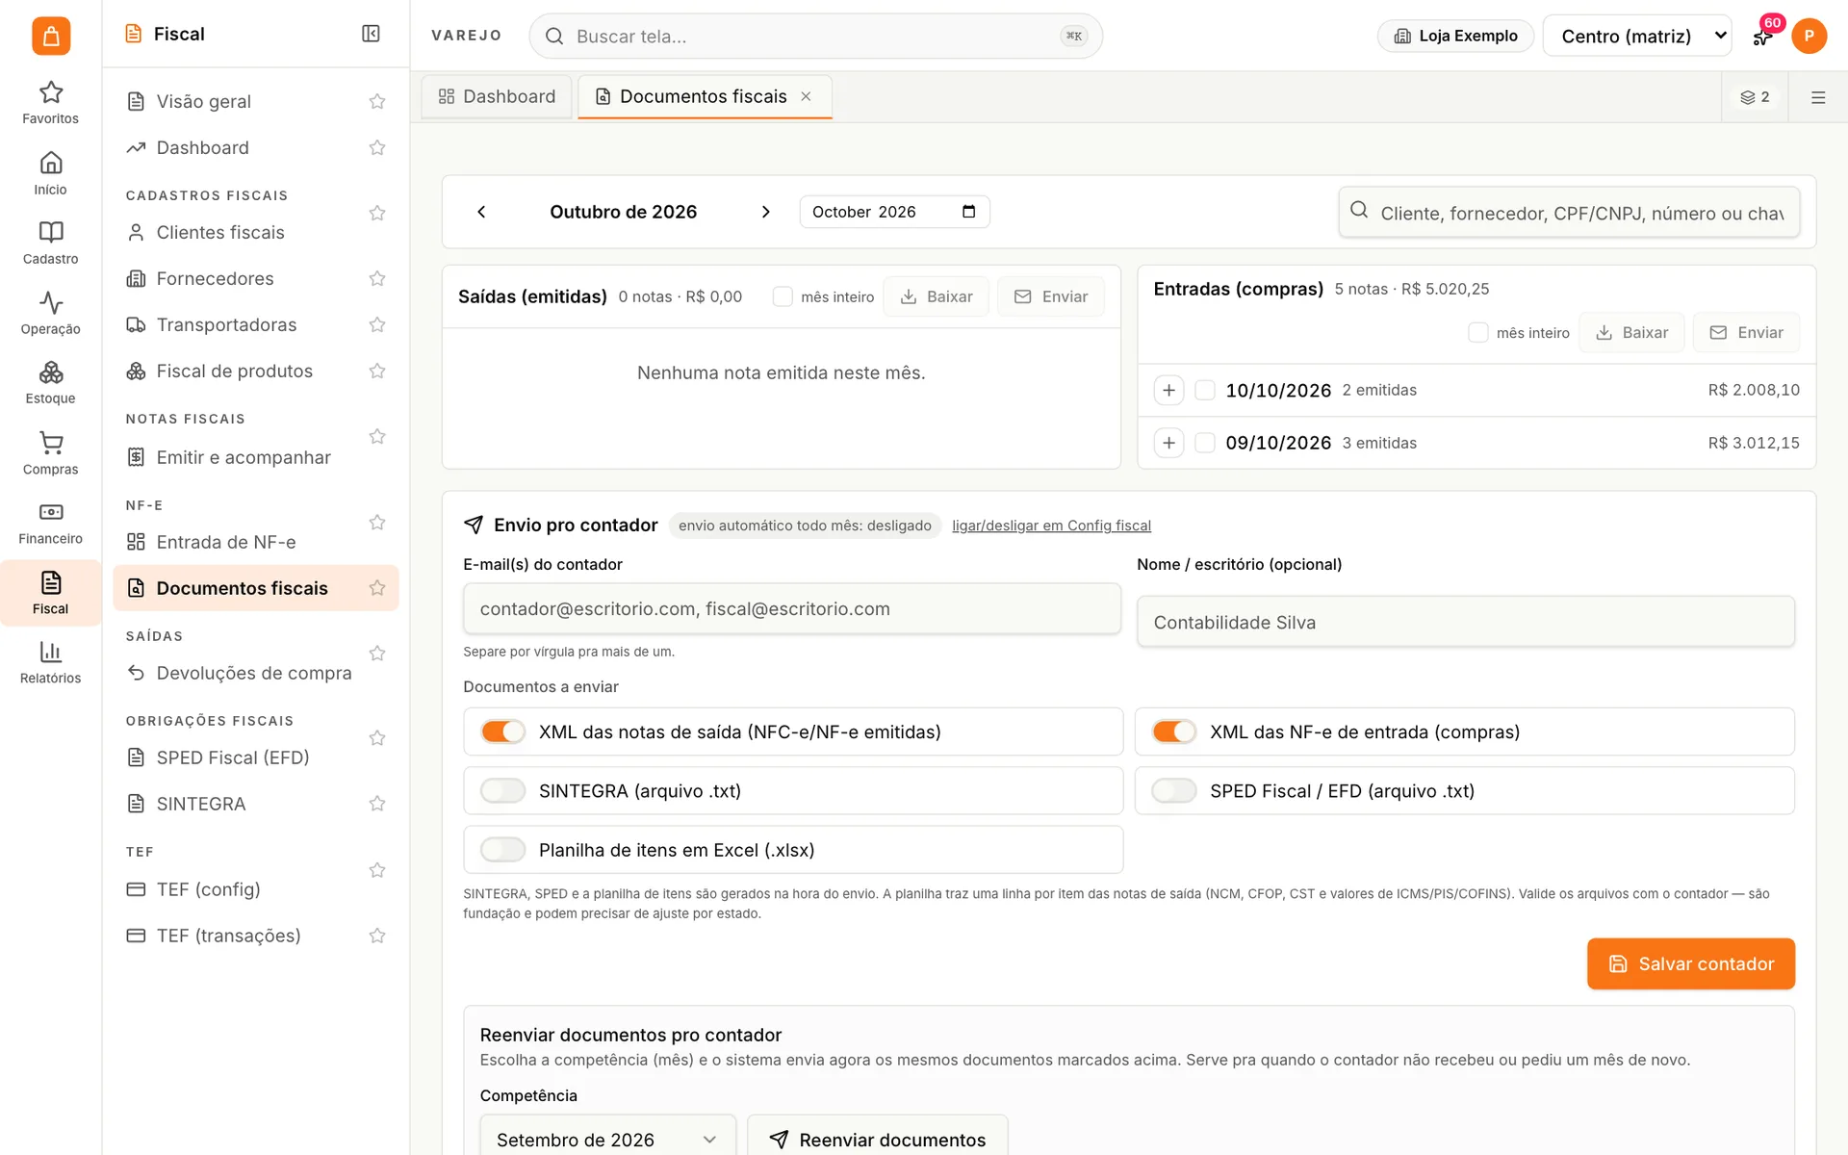Viewport: 1848px width, 1155px height.
Task: Open the Centro (matriz) store dropdown
Action: [x=1636, y=36]
